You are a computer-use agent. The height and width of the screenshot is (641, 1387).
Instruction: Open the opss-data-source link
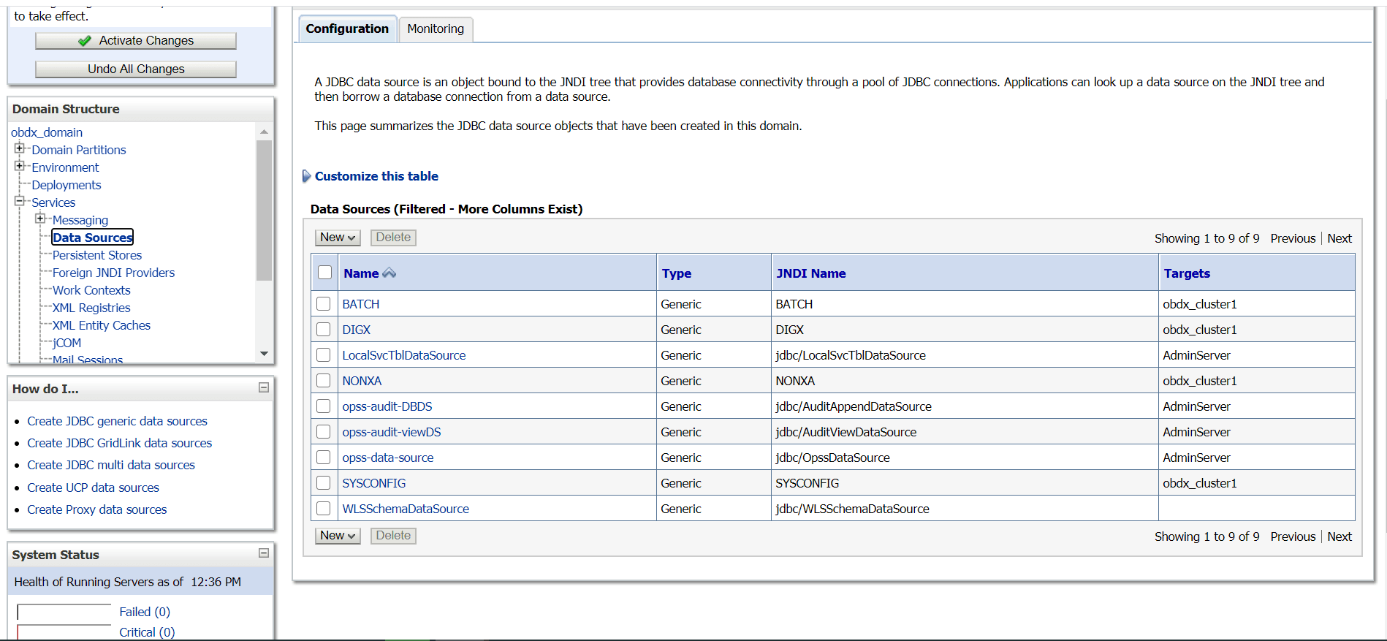(388, 458)
